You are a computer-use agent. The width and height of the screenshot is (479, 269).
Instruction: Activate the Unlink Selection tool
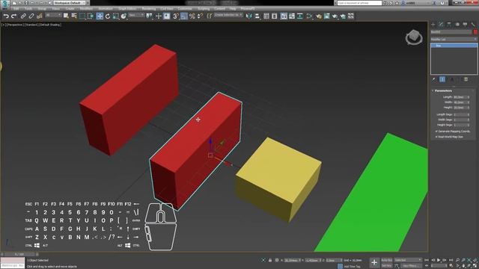pos(31,16)
